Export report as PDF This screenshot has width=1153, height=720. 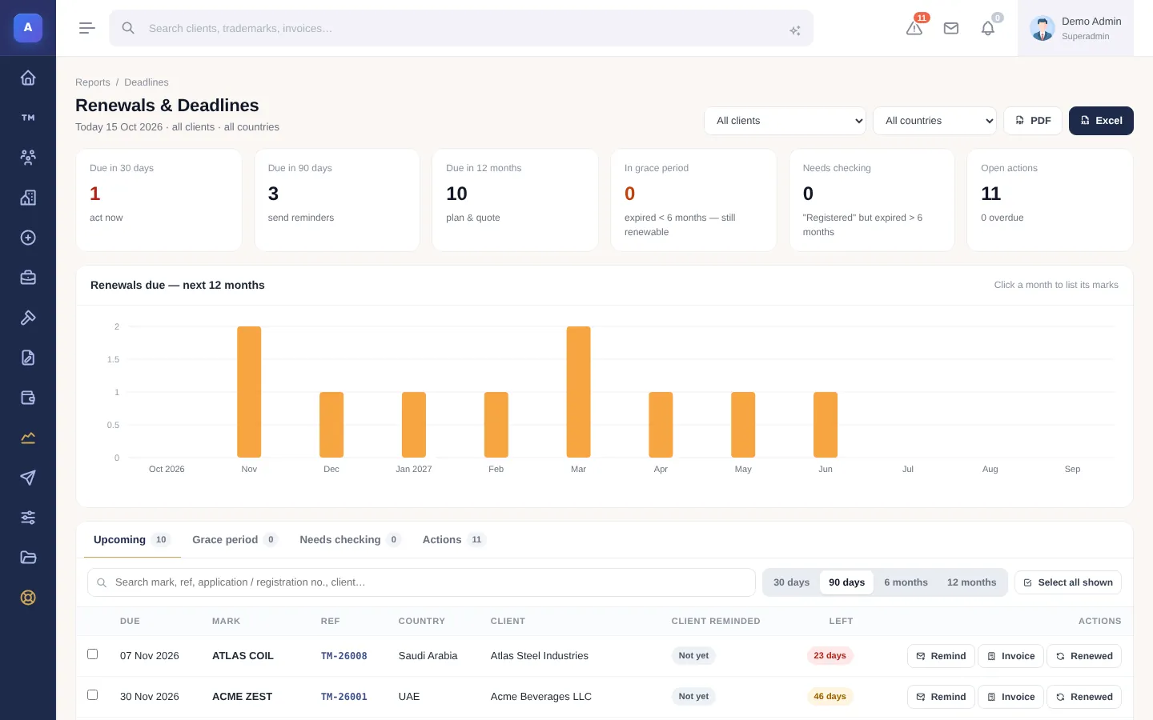coord(1033,121)
